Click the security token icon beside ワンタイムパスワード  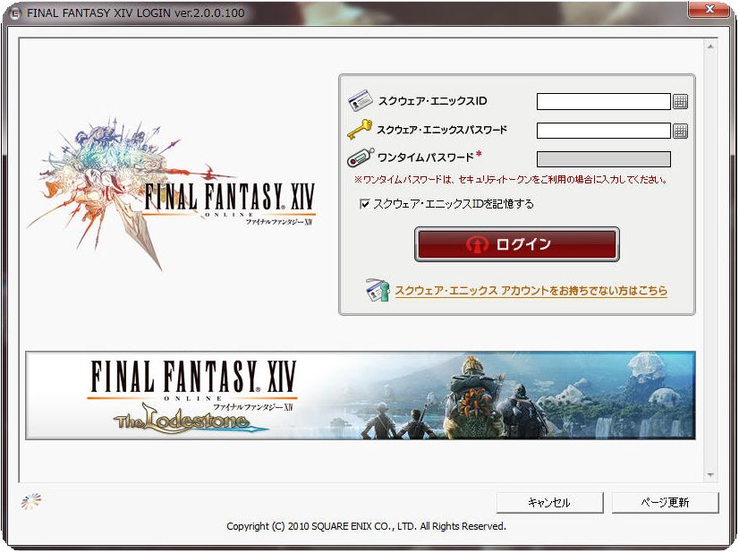click(361, 157)
